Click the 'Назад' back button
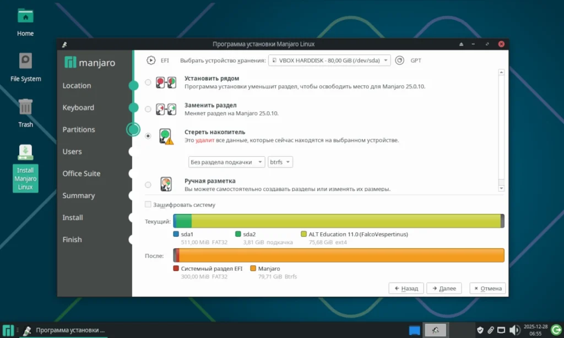Viewport: 564px width, 338px height. coord(406,288)
